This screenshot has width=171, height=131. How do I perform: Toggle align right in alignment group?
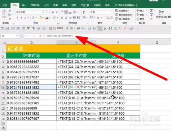(x=70, y=18)
